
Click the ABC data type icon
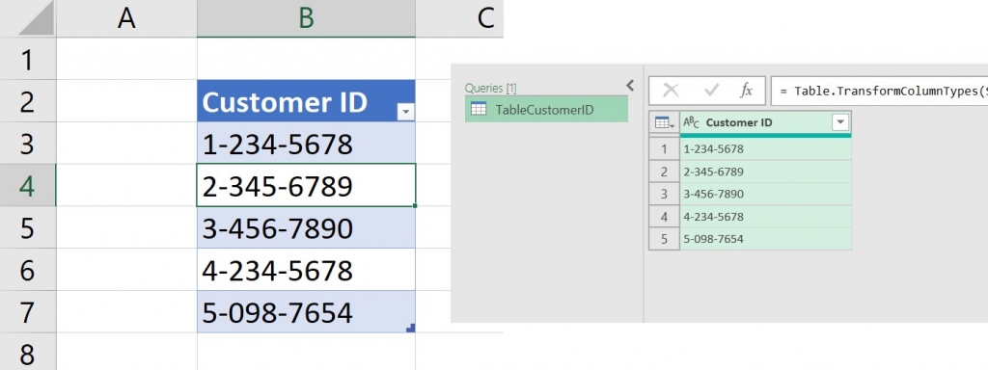coord(691,122)
